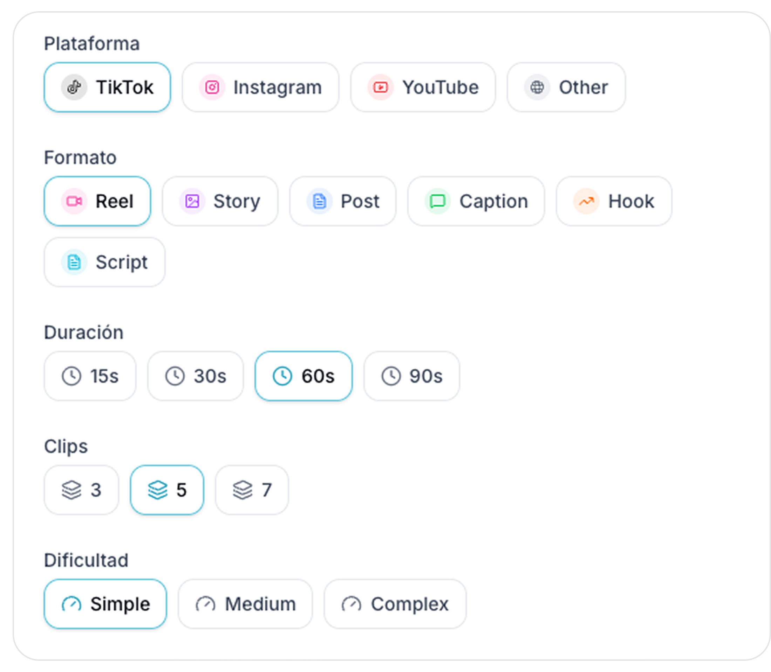Pick the 5 clips chip
This screenshot has width=771, height=672.
pos(167,490)
